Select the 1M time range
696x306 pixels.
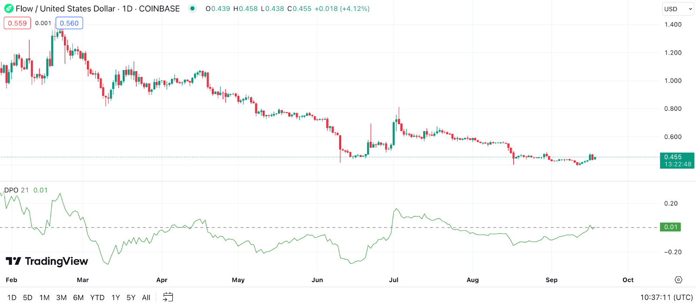click(44, 298)
